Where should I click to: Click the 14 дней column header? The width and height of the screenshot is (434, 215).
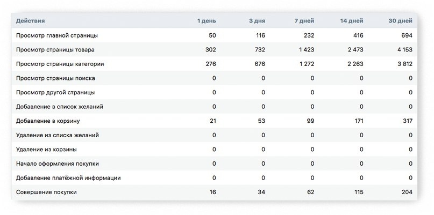(x=352, y=21)
